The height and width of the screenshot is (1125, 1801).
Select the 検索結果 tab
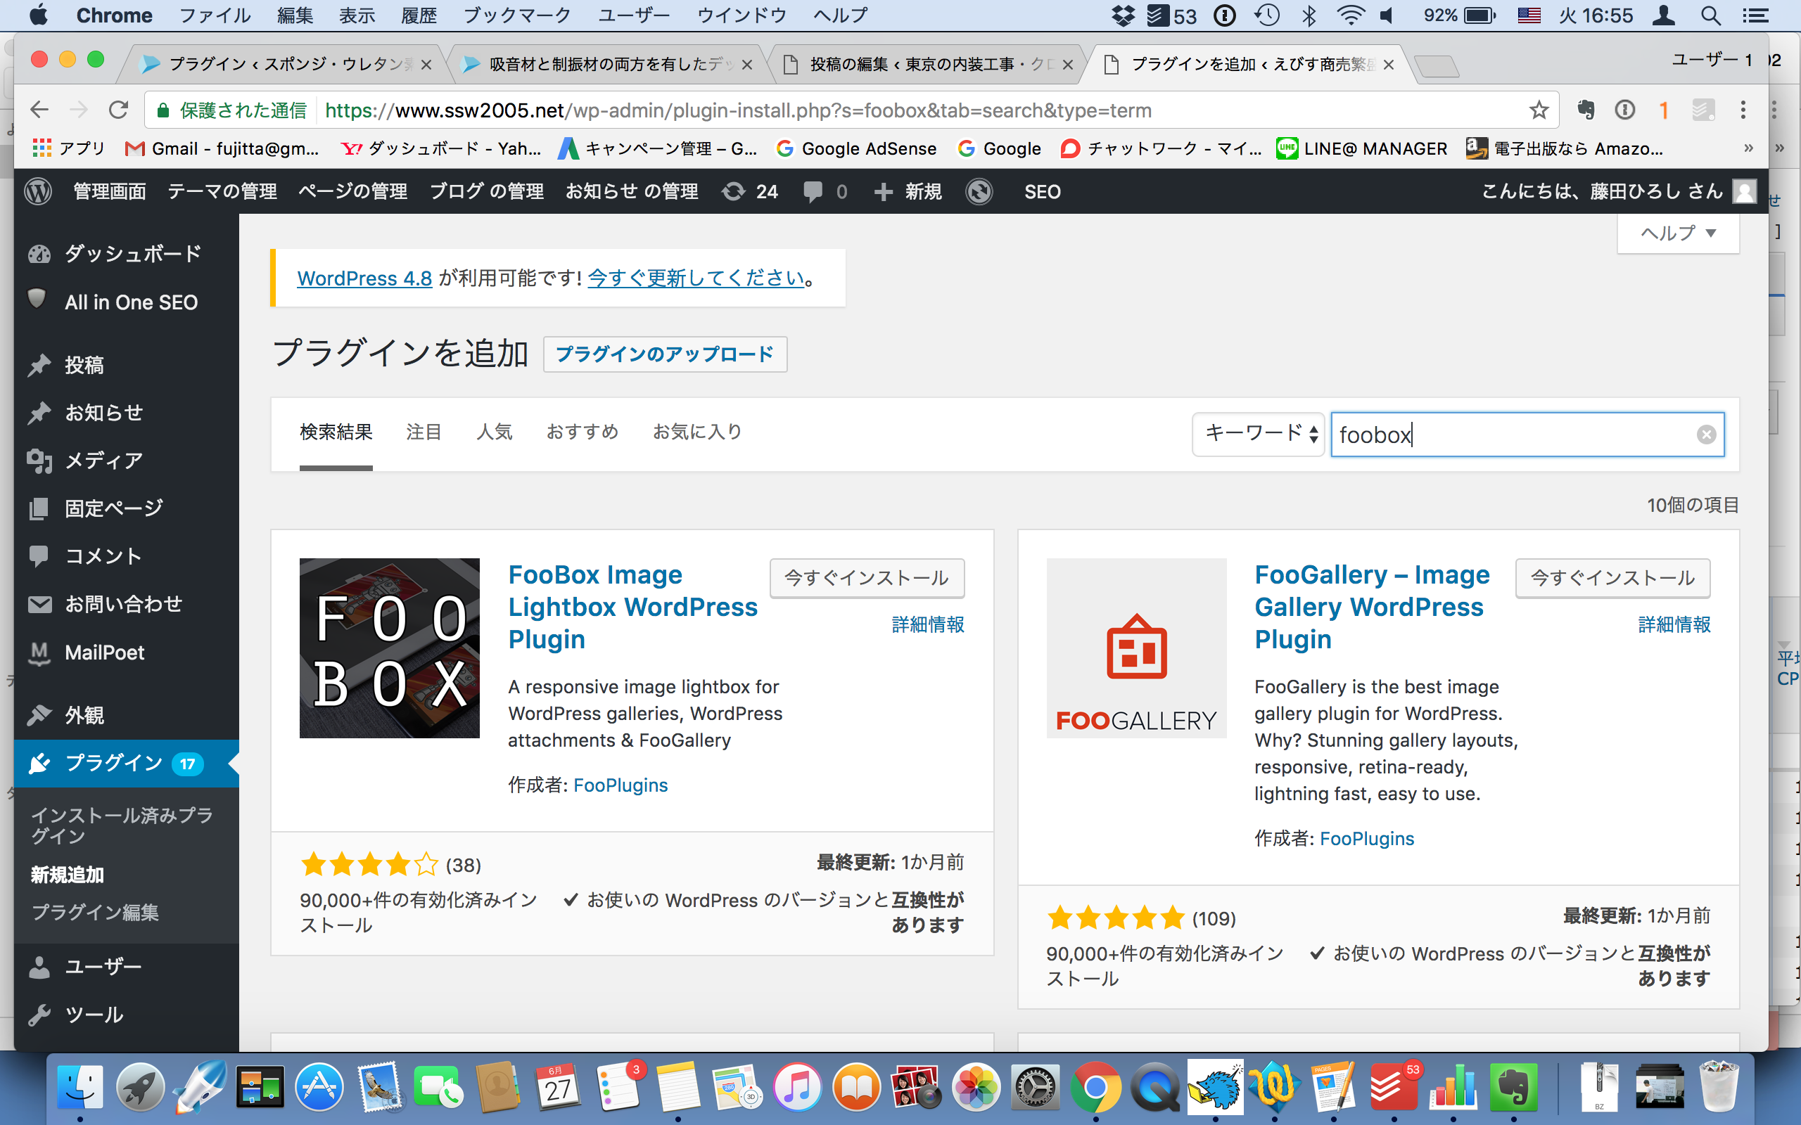336,432
